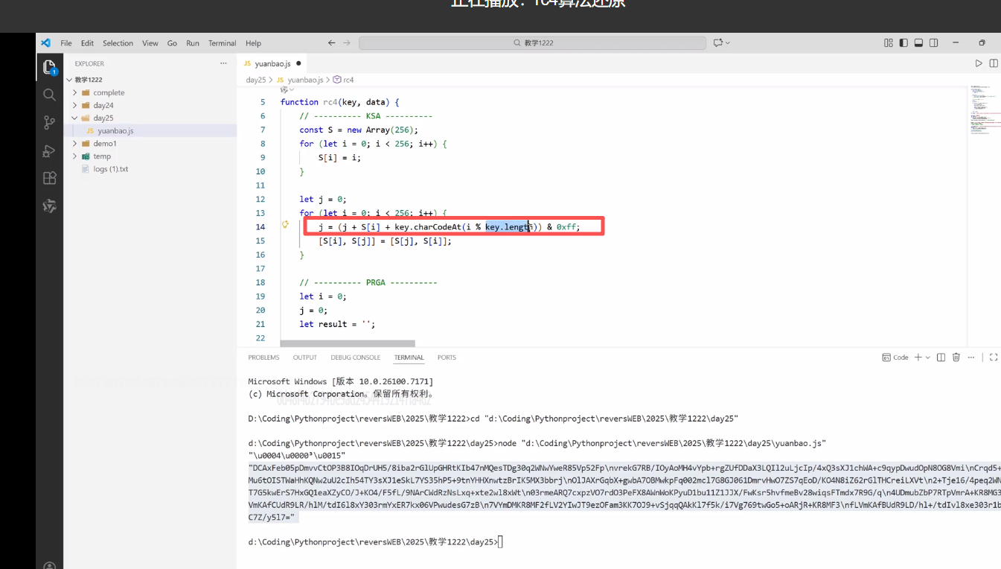Collapse the 教学1222 root folder
Image resolution: width=1001 pixels, height=569 pixels.
point(70,80)
